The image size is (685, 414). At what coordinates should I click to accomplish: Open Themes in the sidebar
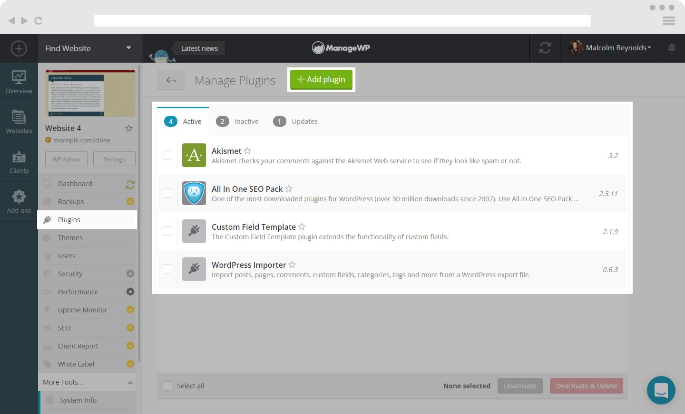[x=87, y=238]
